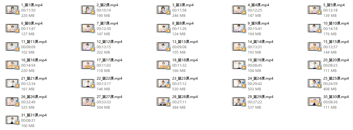Click file name 18_第18课.mp4
Screen dimensions: 353x130
pyautogui.click(x=185, y=60)
